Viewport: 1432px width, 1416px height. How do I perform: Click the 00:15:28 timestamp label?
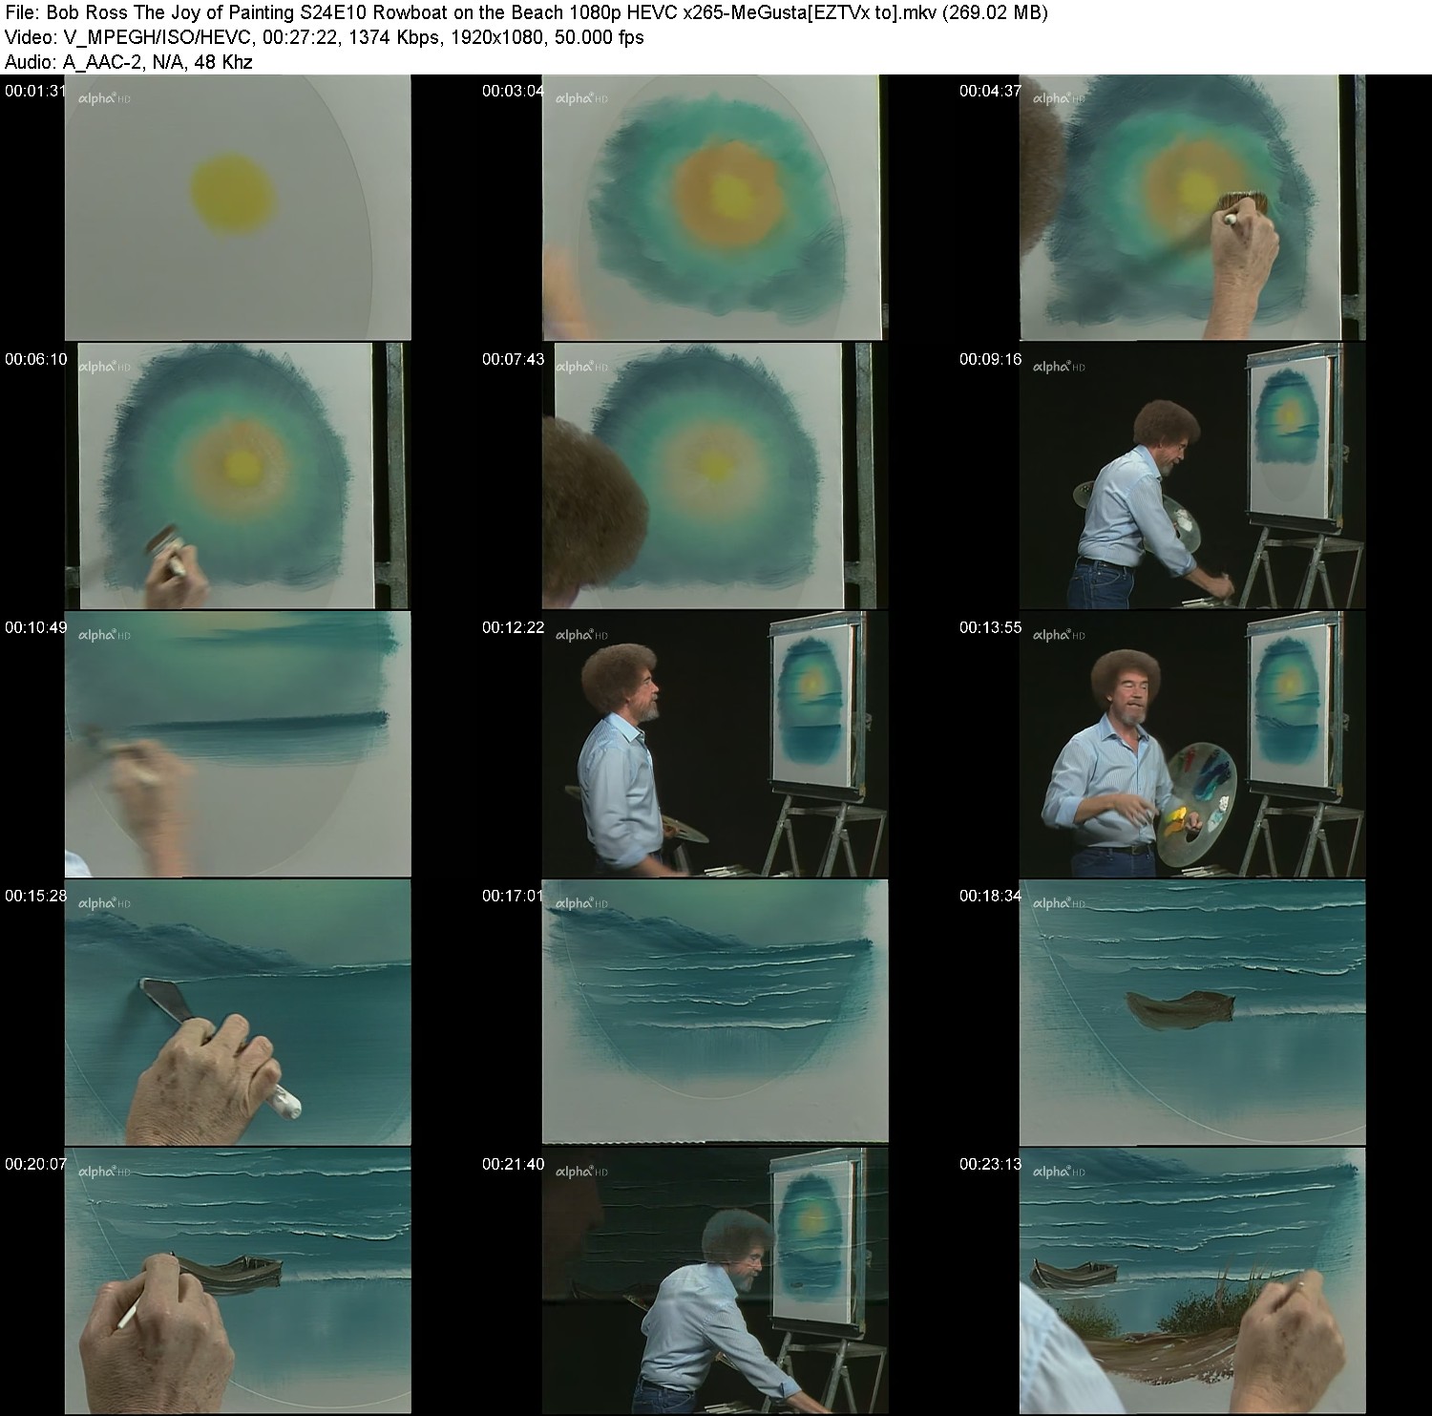click(x=35, y=896)
